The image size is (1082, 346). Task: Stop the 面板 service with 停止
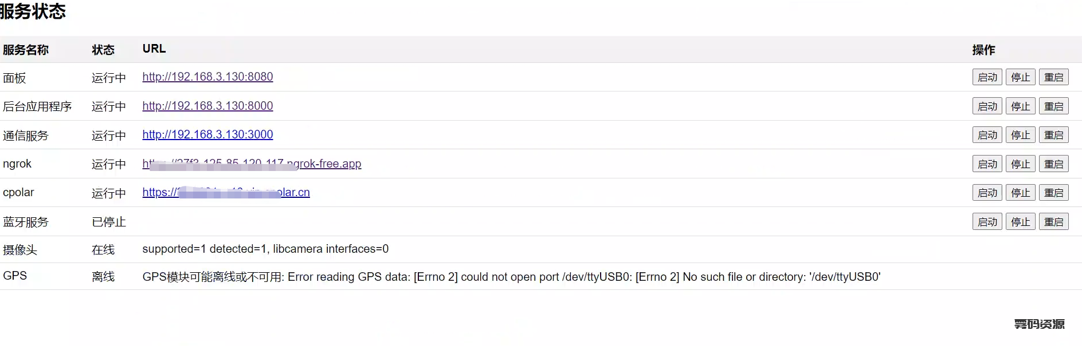point(1020,77)
